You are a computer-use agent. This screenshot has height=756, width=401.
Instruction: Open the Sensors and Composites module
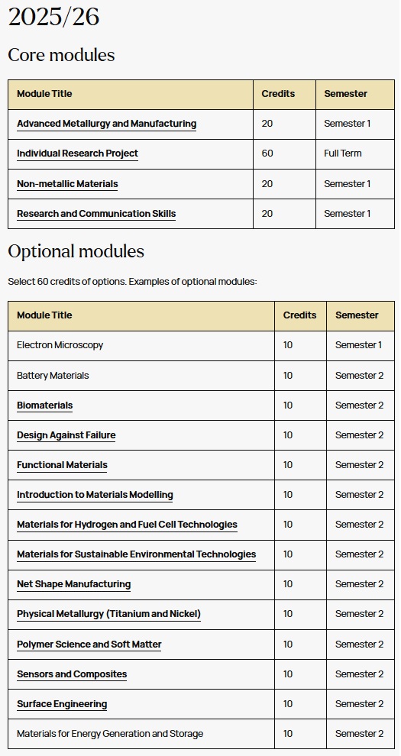tap(72, 674)
